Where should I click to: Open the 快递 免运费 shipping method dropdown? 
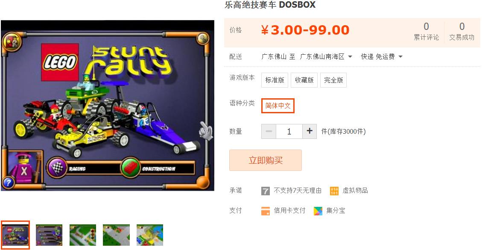point(382,57)
